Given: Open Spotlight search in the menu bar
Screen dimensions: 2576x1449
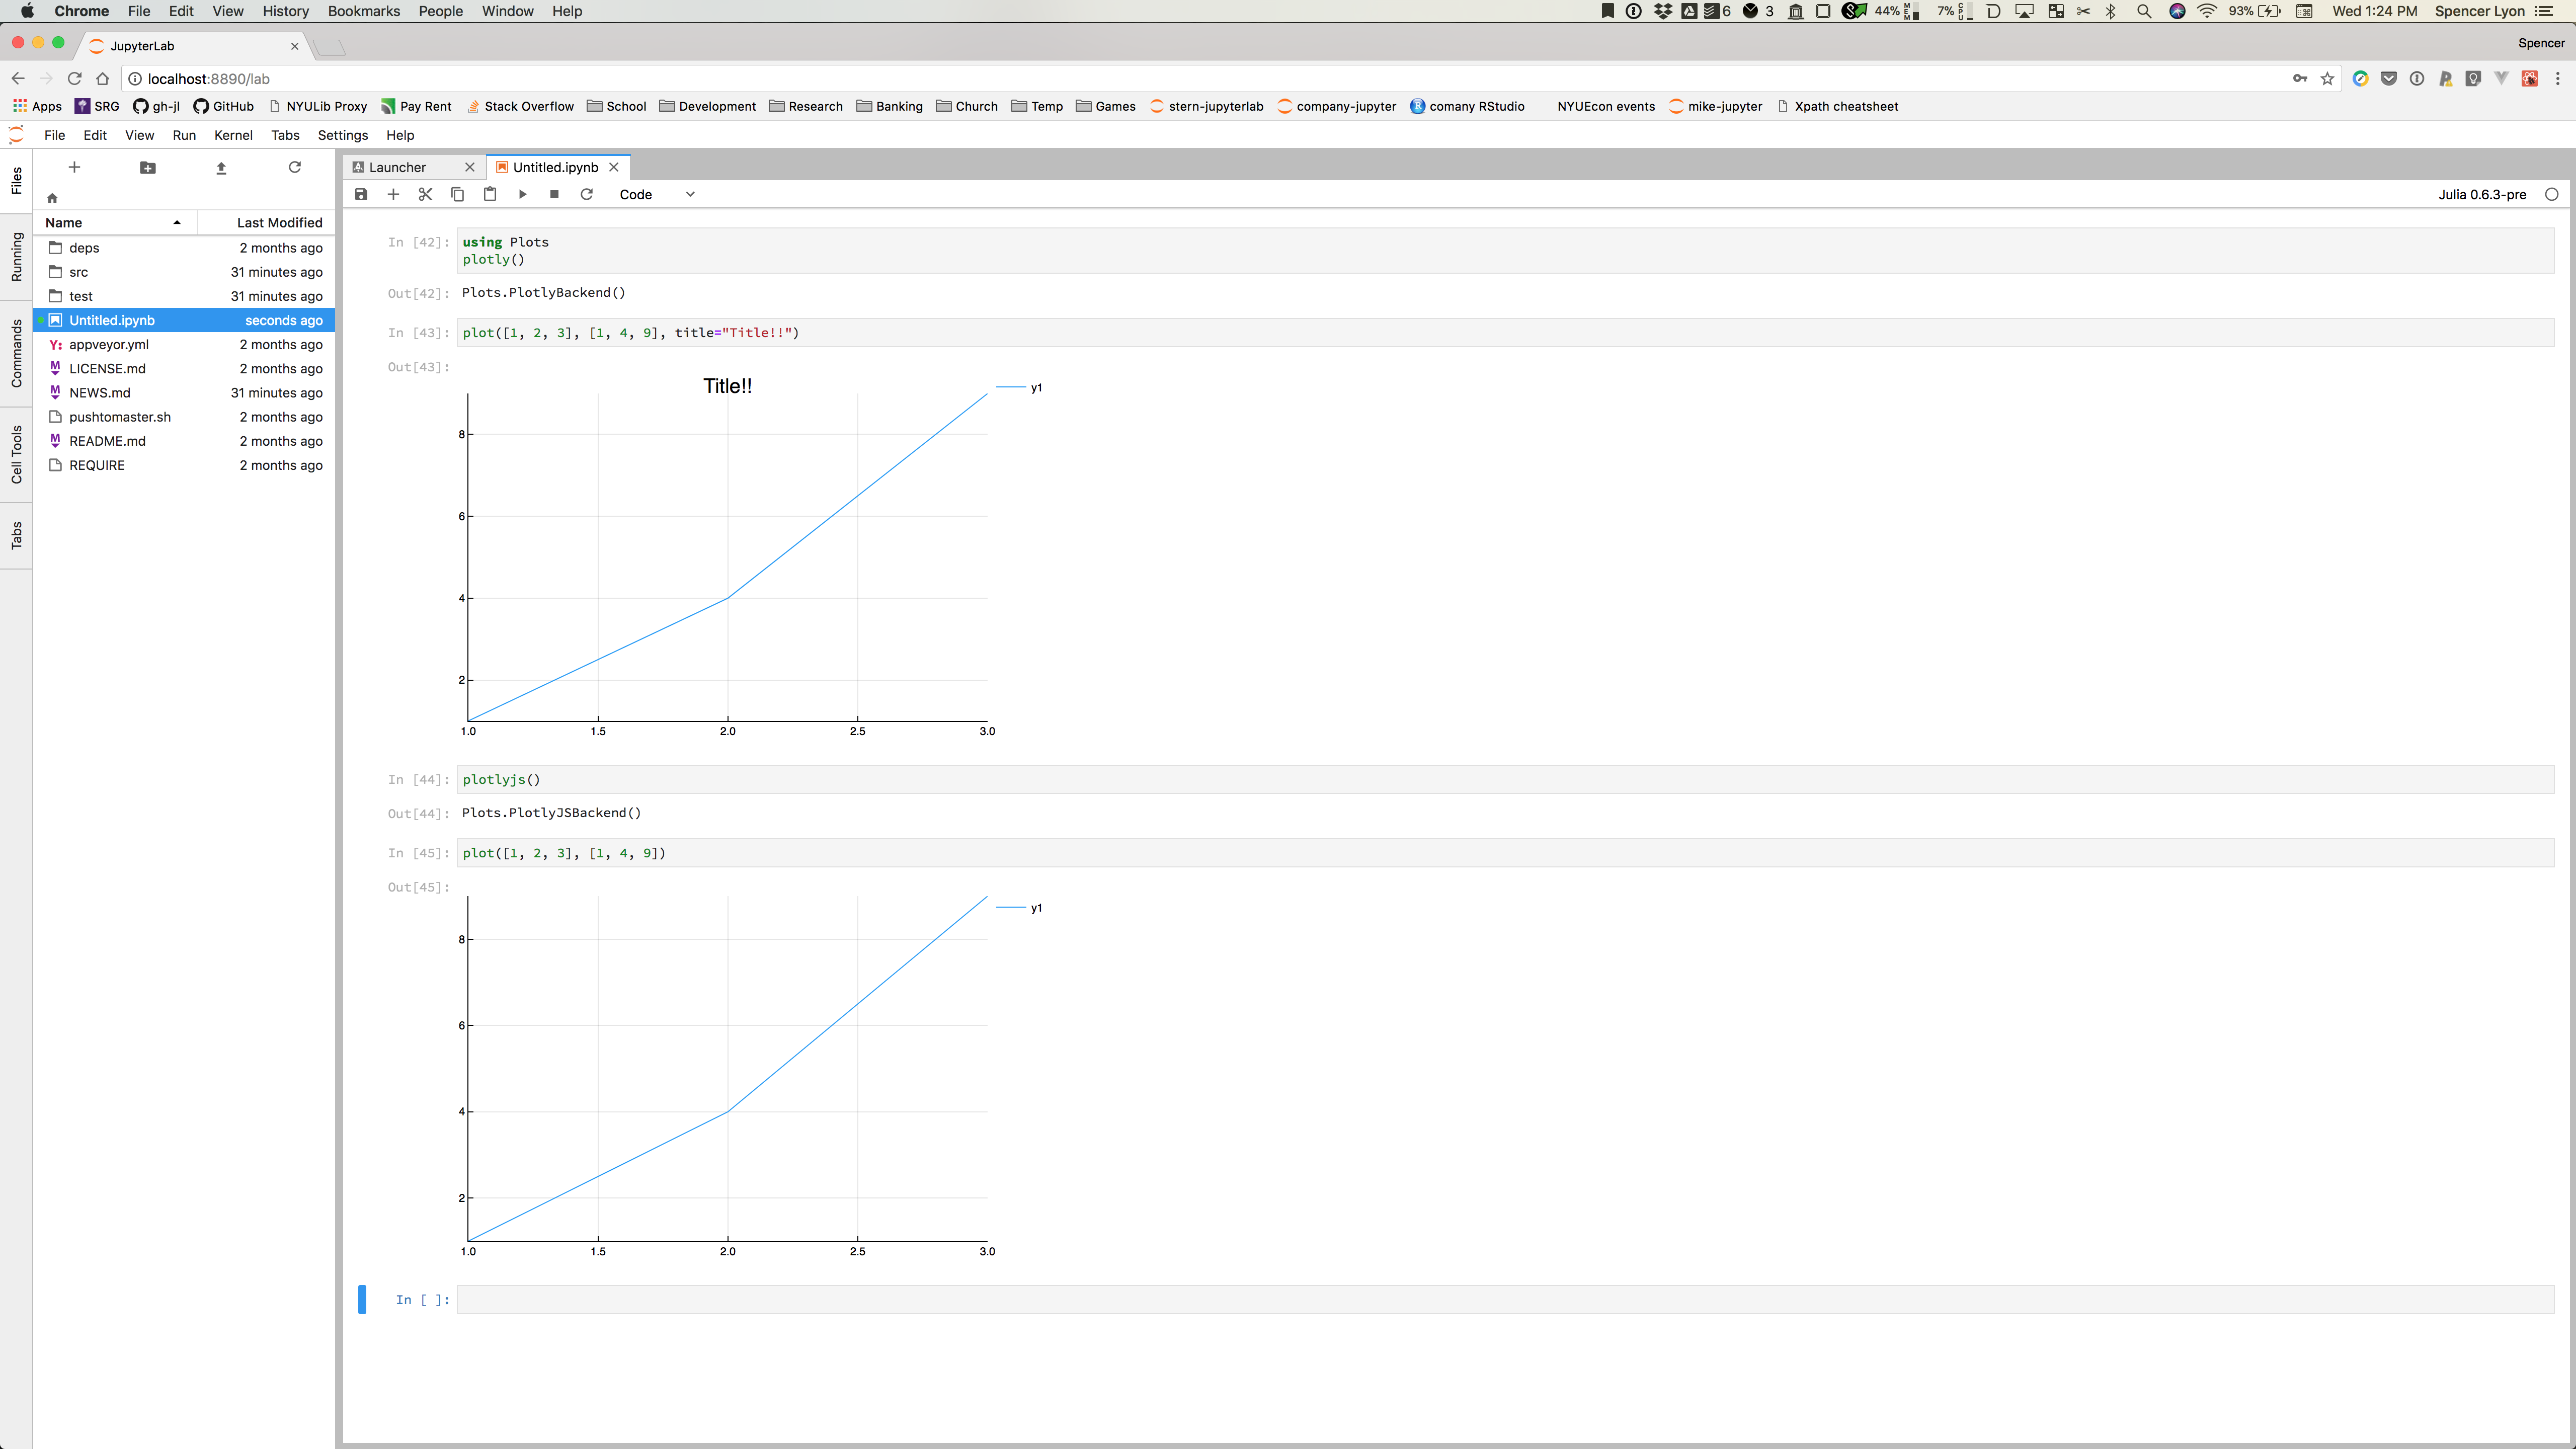Looking at the screenshot, I should pyautogui.click(x=2144, y=11).
